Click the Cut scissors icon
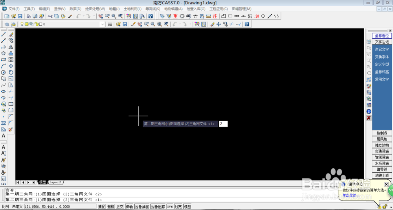393x210 pixels. (50, 16)
